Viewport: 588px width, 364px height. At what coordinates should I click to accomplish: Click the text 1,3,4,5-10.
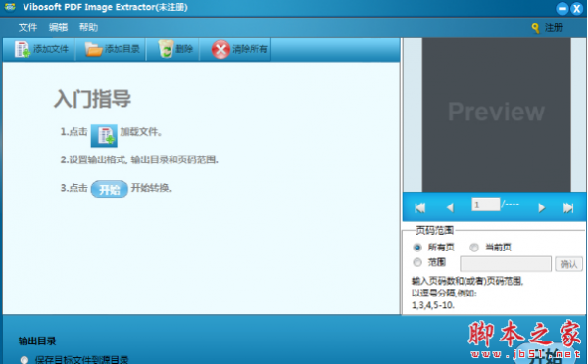tap(433, 305)
